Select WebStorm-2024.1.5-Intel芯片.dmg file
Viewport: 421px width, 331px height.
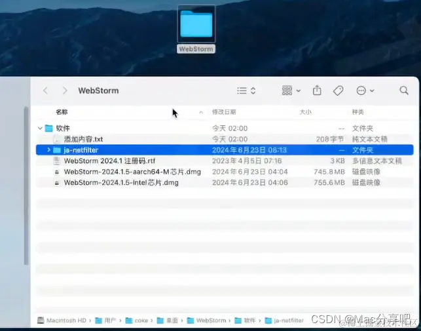[121, 183]
